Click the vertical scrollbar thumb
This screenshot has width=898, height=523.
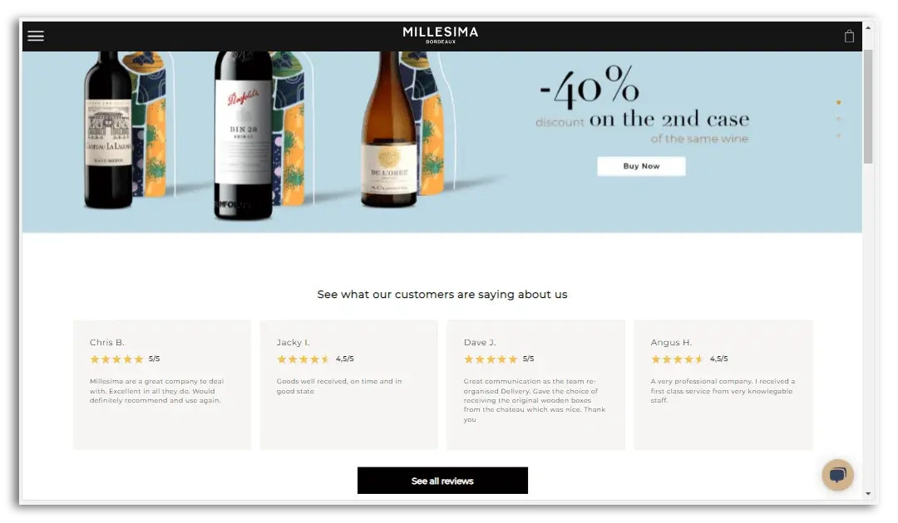[x=868, y=106]
